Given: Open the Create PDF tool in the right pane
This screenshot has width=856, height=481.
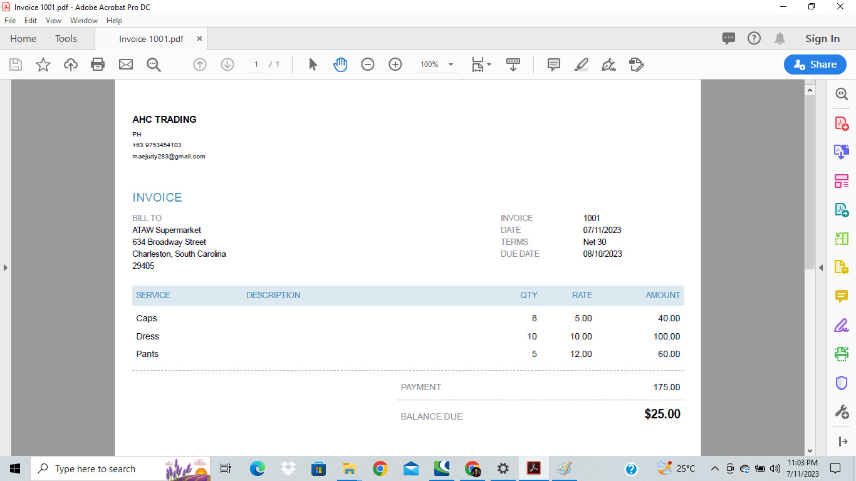Looking at the screenshot, I should (x=842, y=123).
